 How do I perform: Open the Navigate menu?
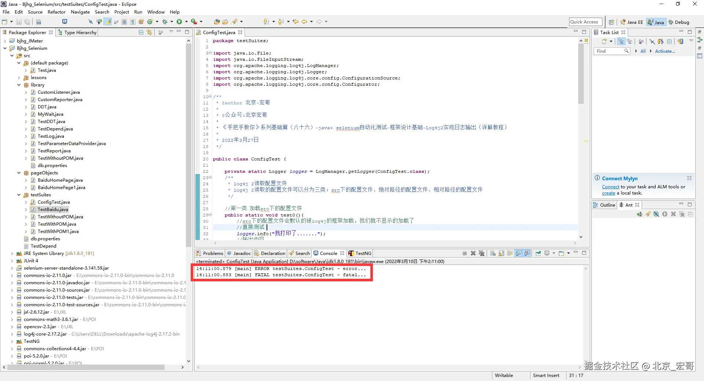click(80, 12)
